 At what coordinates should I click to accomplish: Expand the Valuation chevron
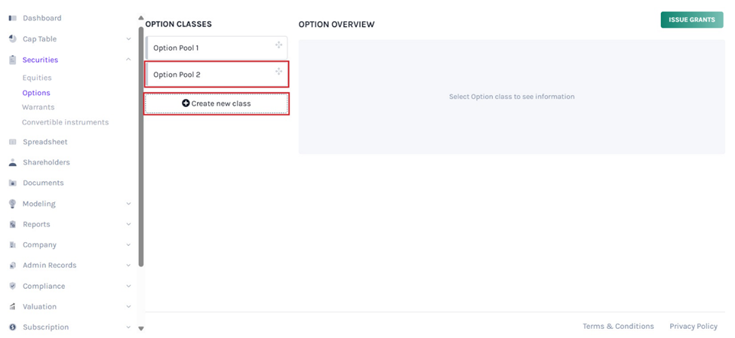click(128, 306)
